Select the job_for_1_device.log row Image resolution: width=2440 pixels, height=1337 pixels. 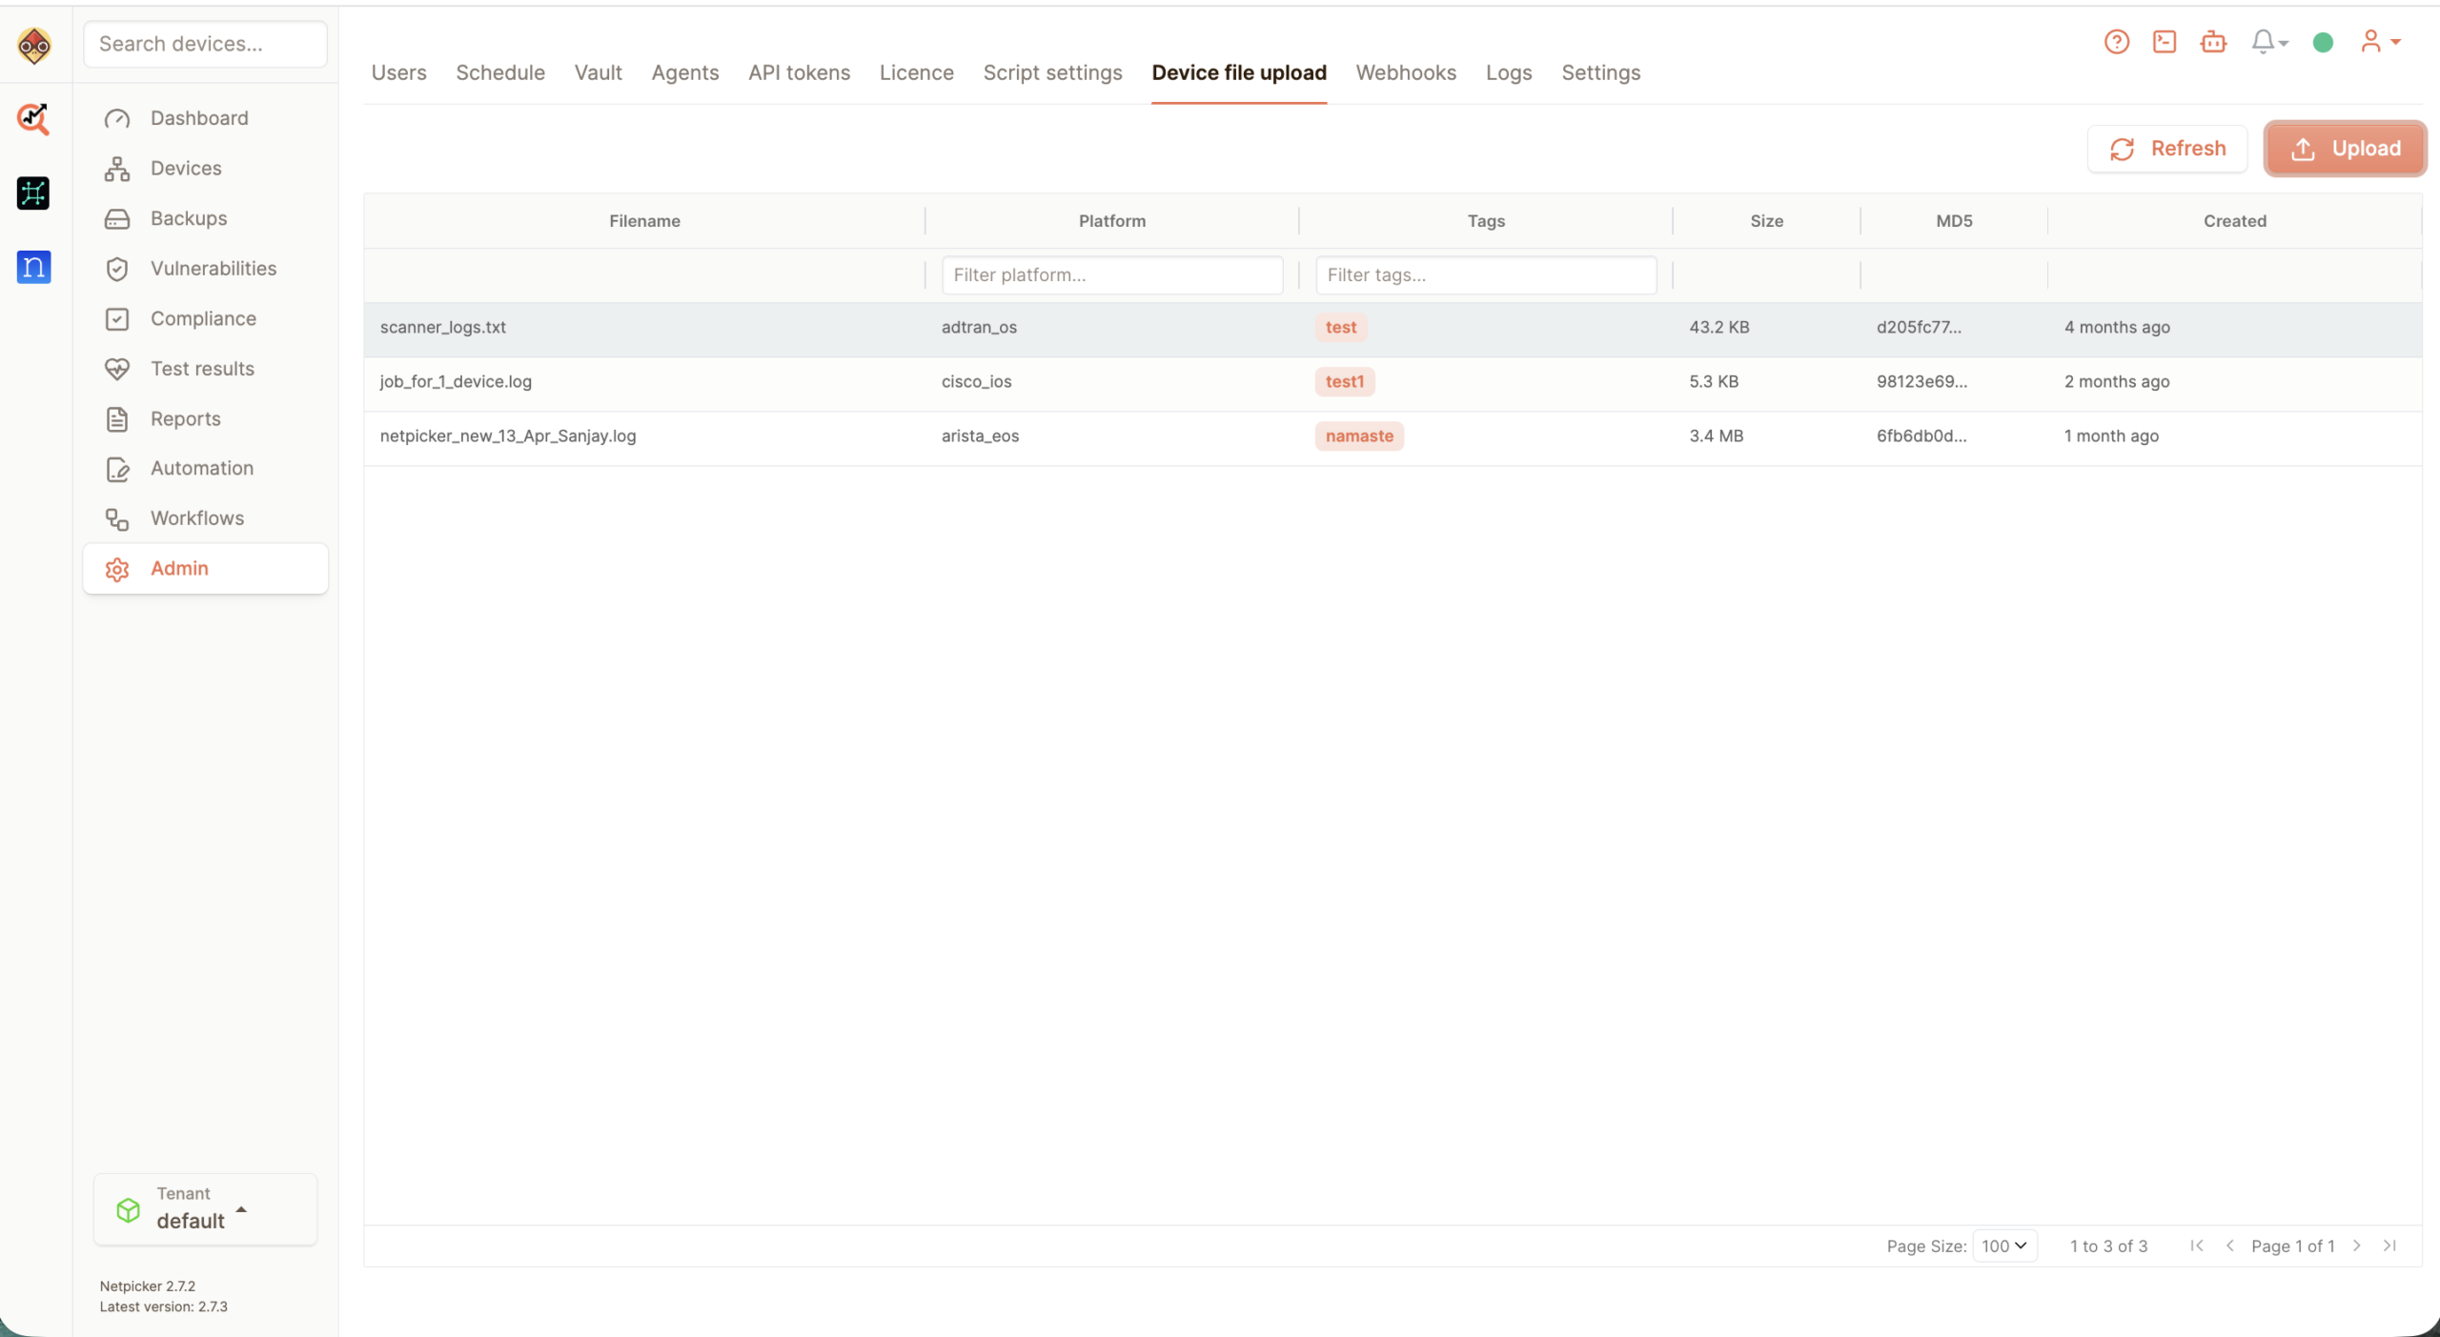1393,382
